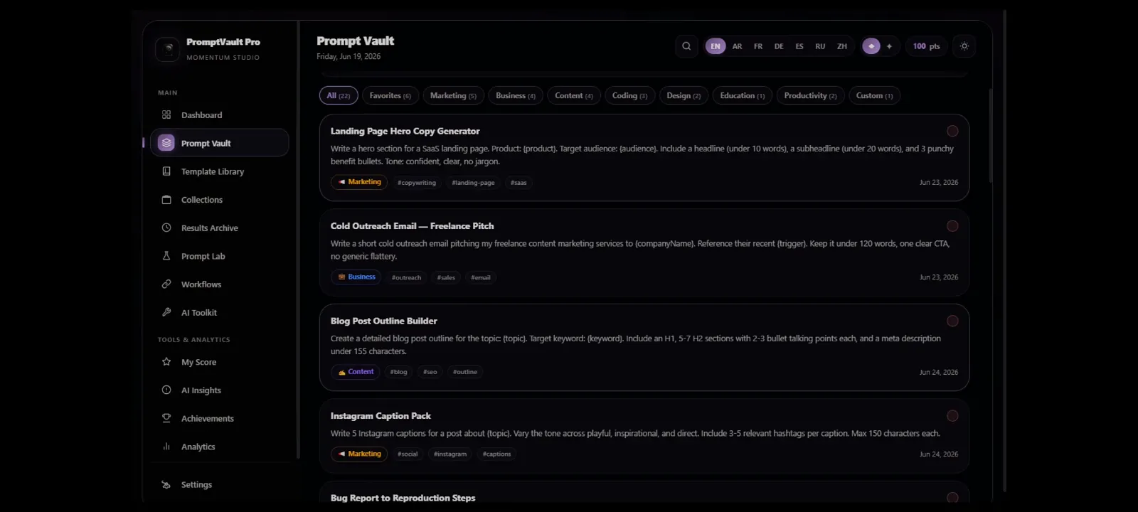Switch language to FR
1138x512 pixels.
[x=758, y=46]
